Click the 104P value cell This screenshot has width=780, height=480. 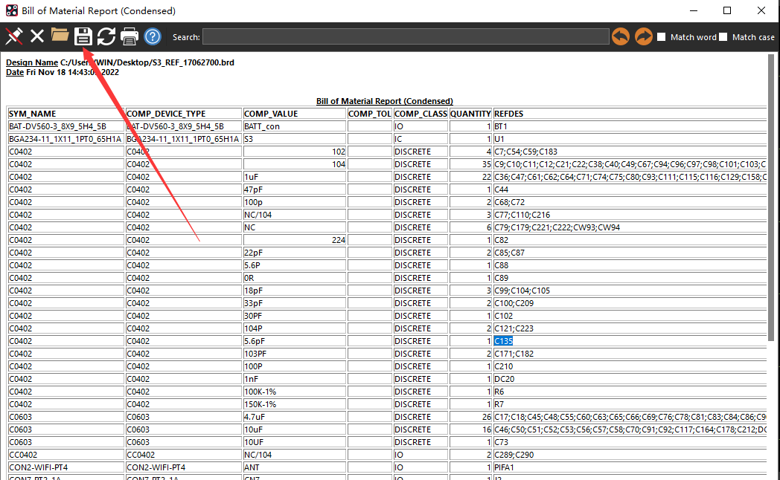[295, 328]
